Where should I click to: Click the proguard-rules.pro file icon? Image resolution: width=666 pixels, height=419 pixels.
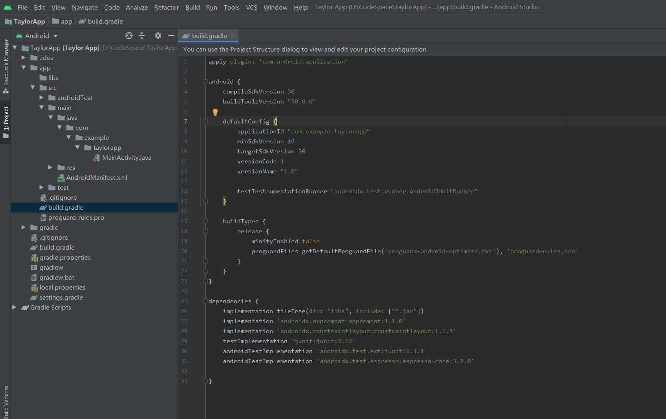(43, 218)
